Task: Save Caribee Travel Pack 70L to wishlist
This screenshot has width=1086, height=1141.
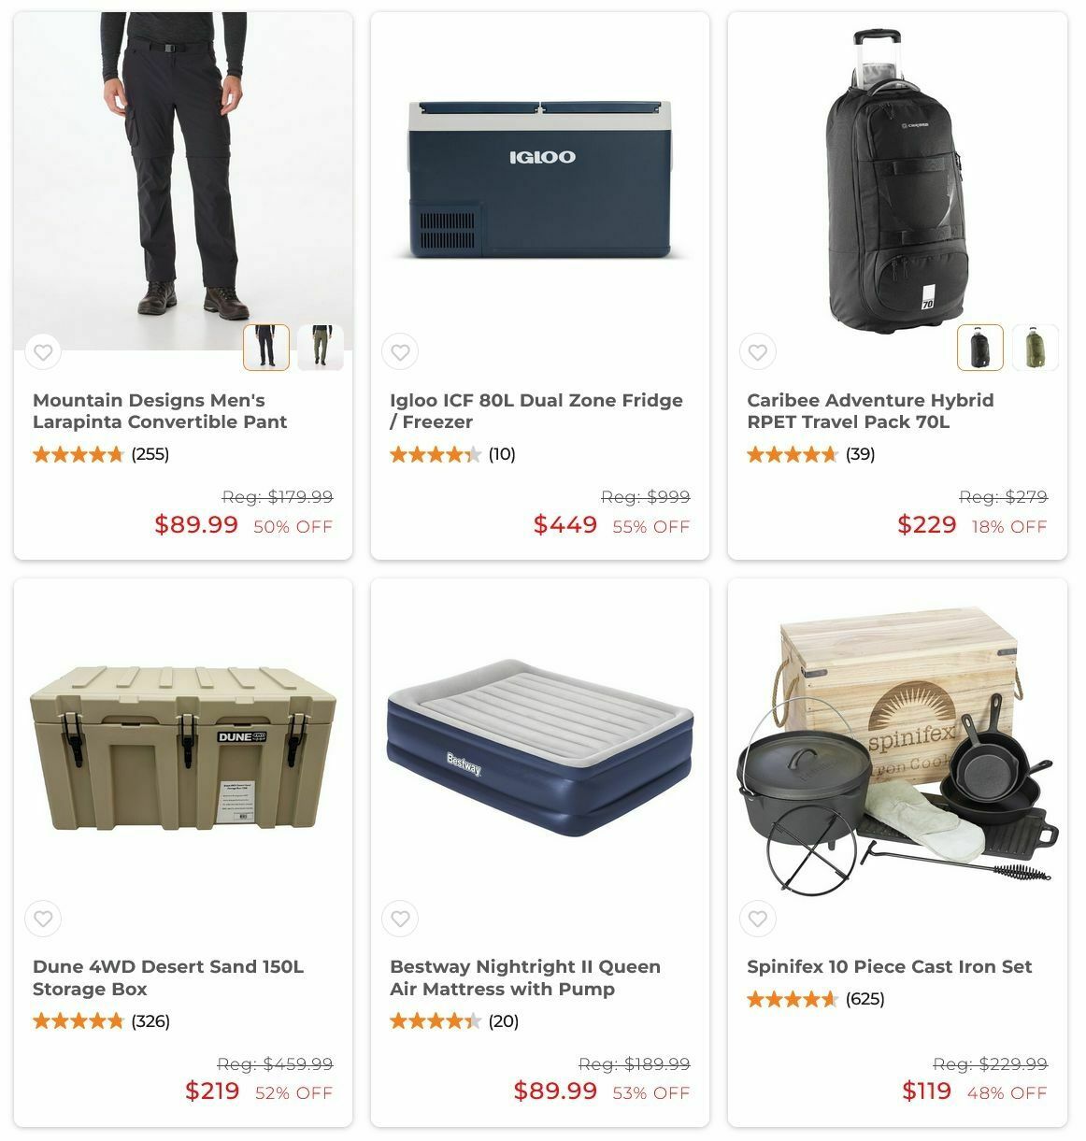Action: tap(758, 352)
